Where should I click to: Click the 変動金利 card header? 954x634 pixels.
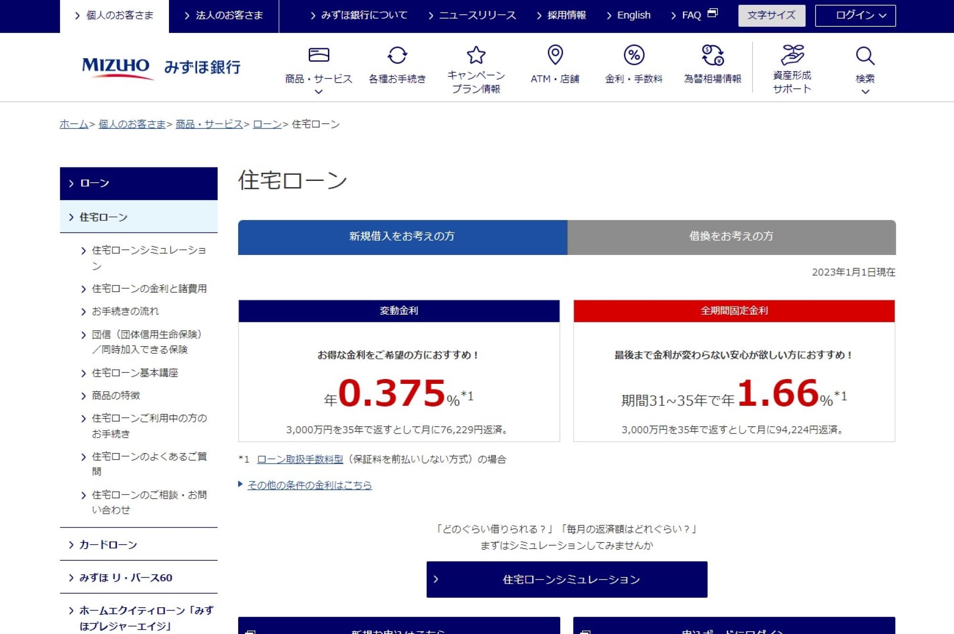(399, 311)
